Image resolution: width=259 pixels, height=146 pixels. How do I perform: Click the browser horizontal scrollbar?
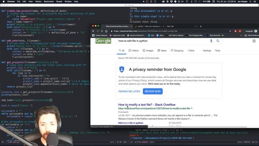coord(197,127)
